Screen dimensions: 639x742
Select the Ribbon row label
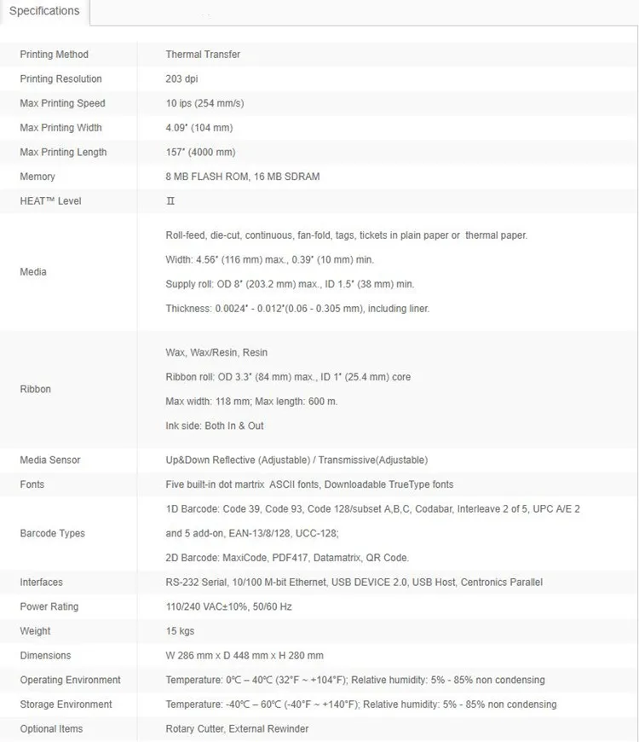coord(36,390)
